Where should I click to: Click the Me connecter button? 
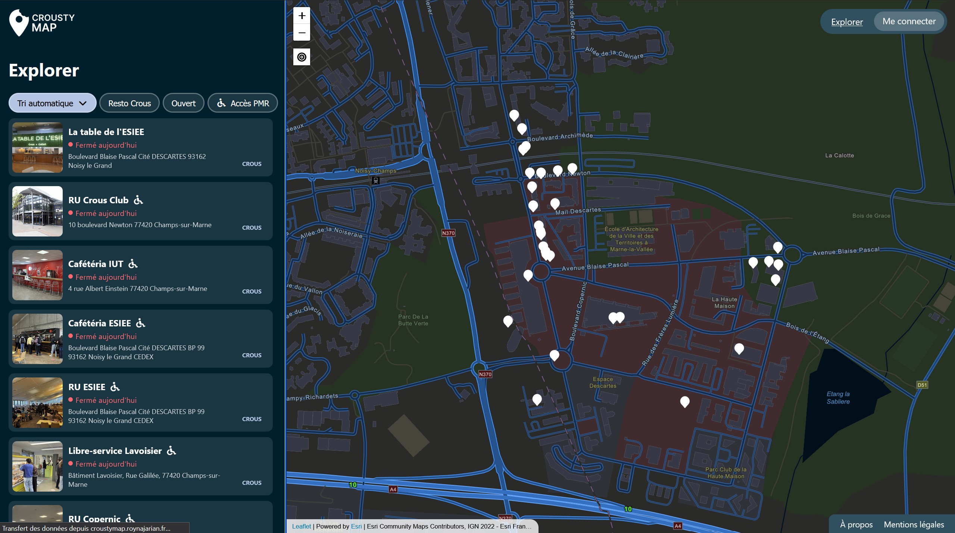909,21
